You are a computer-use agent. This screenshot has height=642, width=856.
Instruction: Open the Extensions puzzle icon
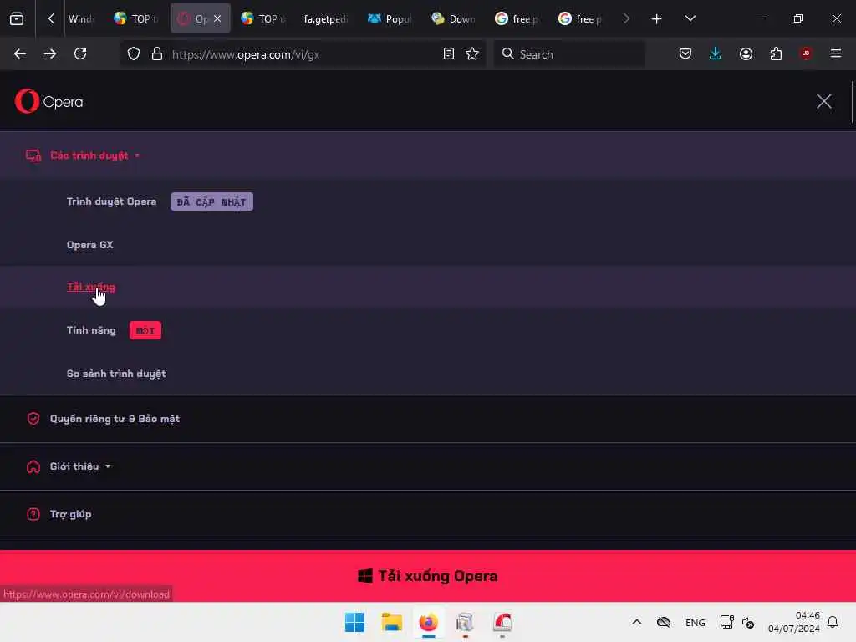click(x=776, y=53)
